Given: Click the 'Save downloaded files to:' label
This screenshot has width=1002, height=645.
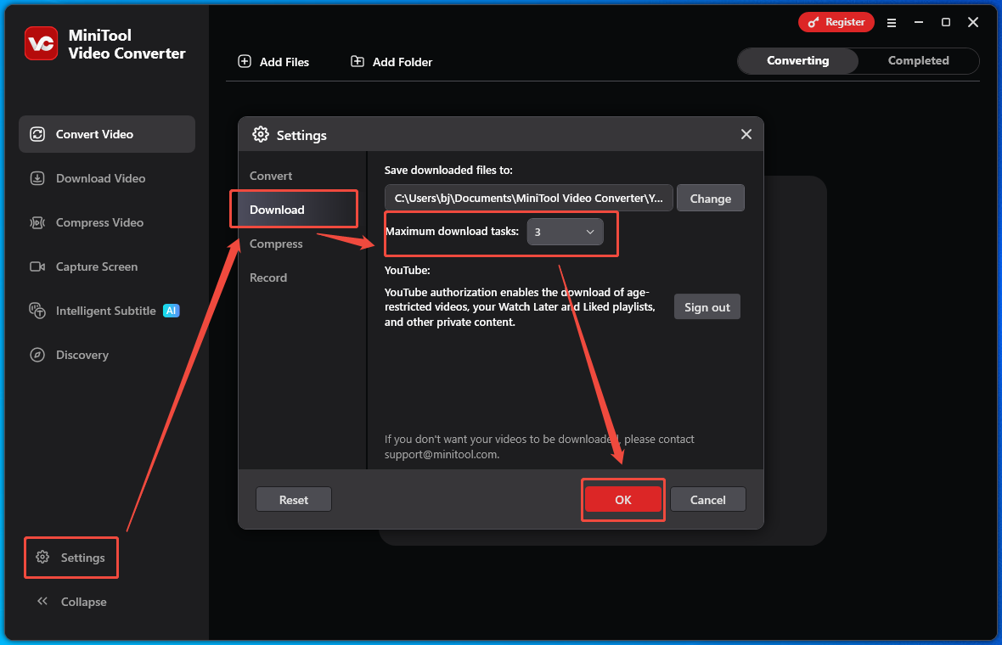Looking at the screenshot, I should point(448,170).
